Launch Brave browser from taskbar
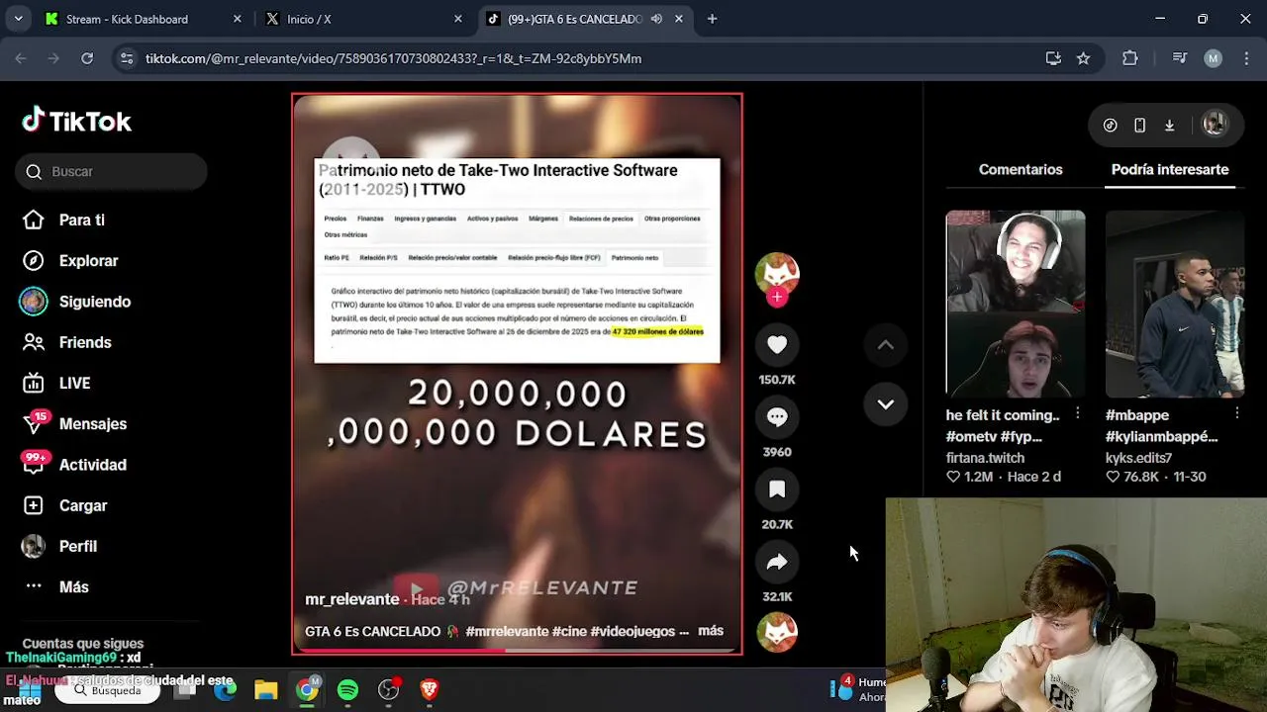 pos(429,690)
